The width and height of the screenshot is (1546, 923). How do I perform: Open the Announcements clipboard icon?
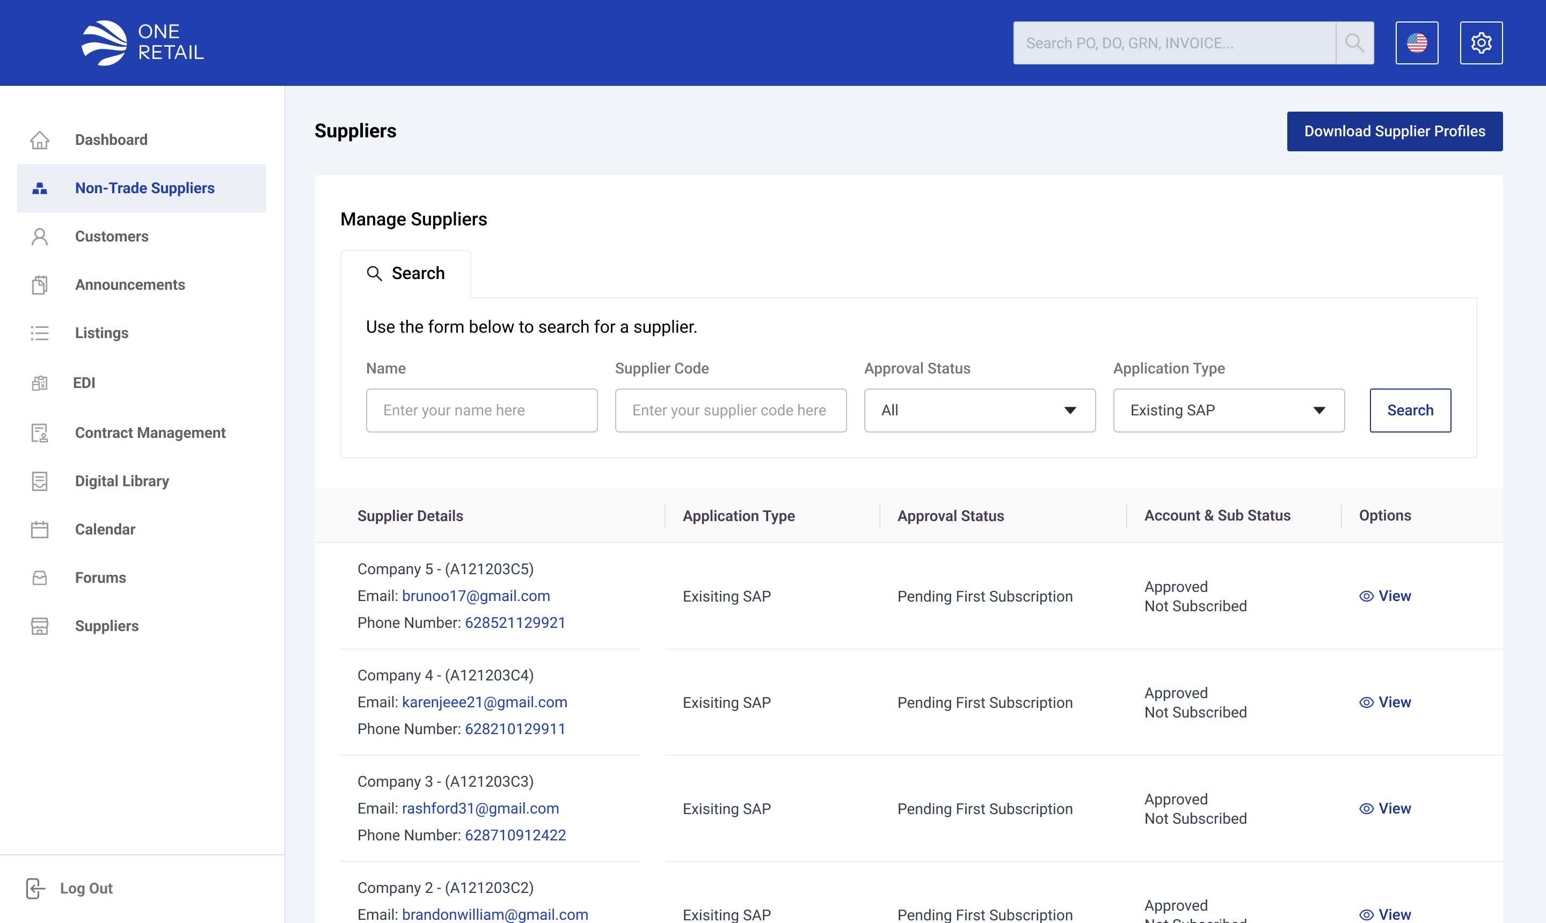click(x=40, y=285)
